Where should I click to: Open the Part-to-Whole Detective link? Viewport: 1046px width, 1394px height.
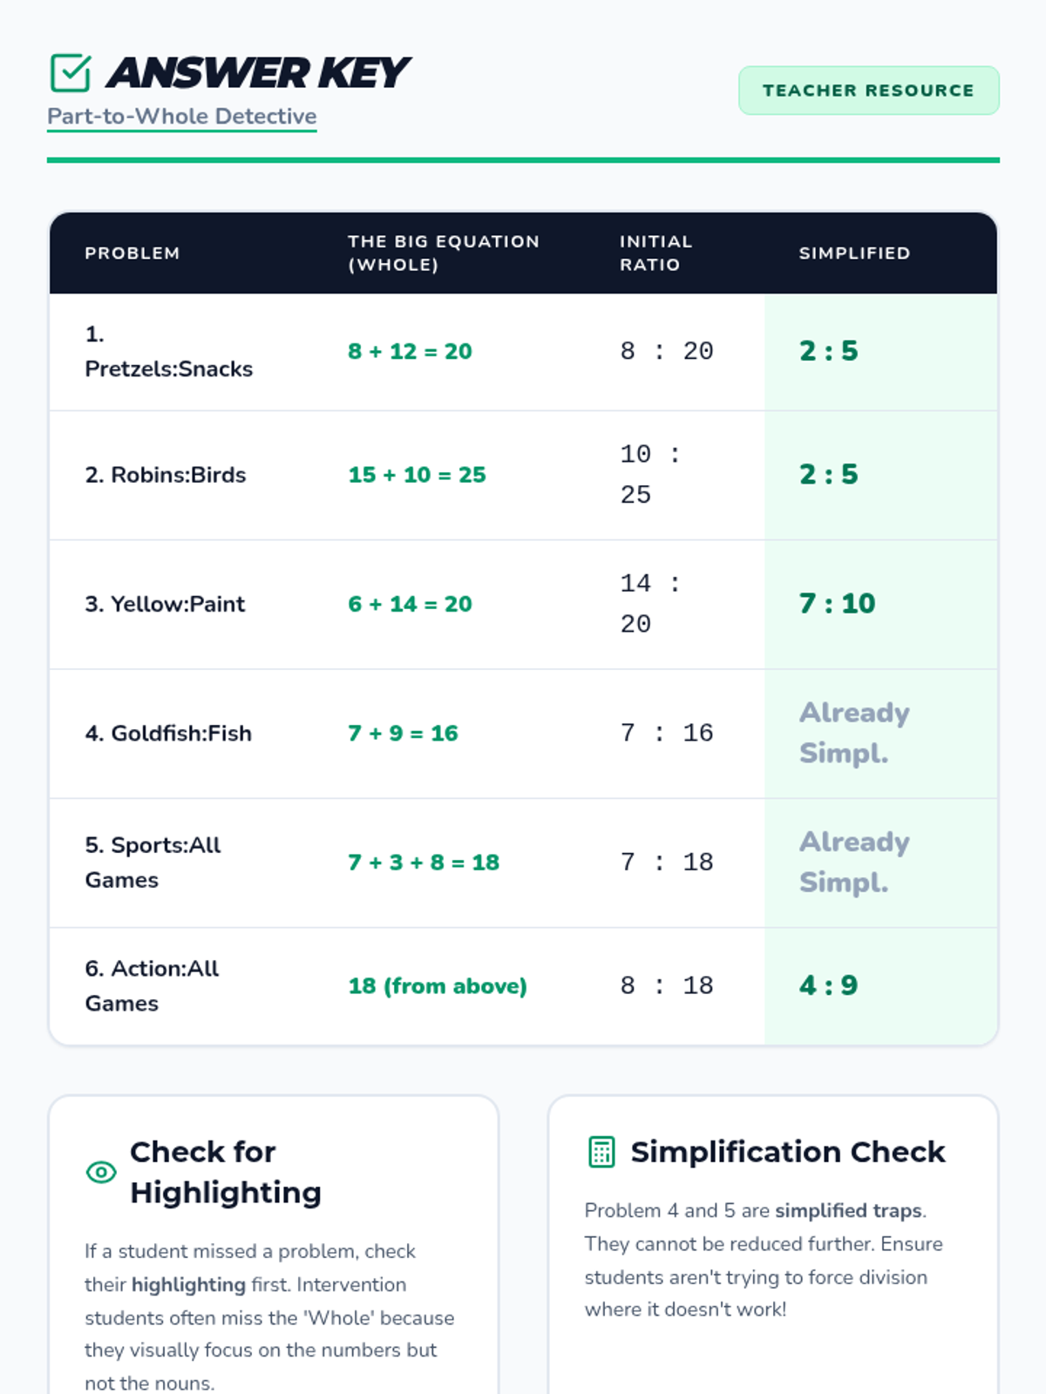click(x=181, y=117)
